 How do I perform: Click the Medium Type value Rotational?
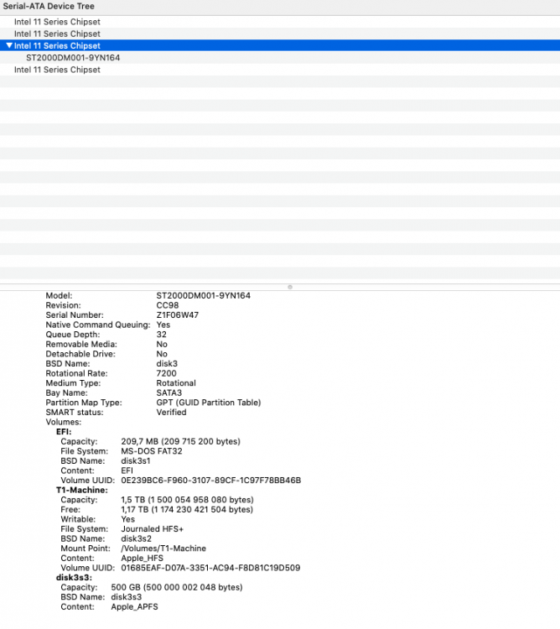click(x=176, y=383)
